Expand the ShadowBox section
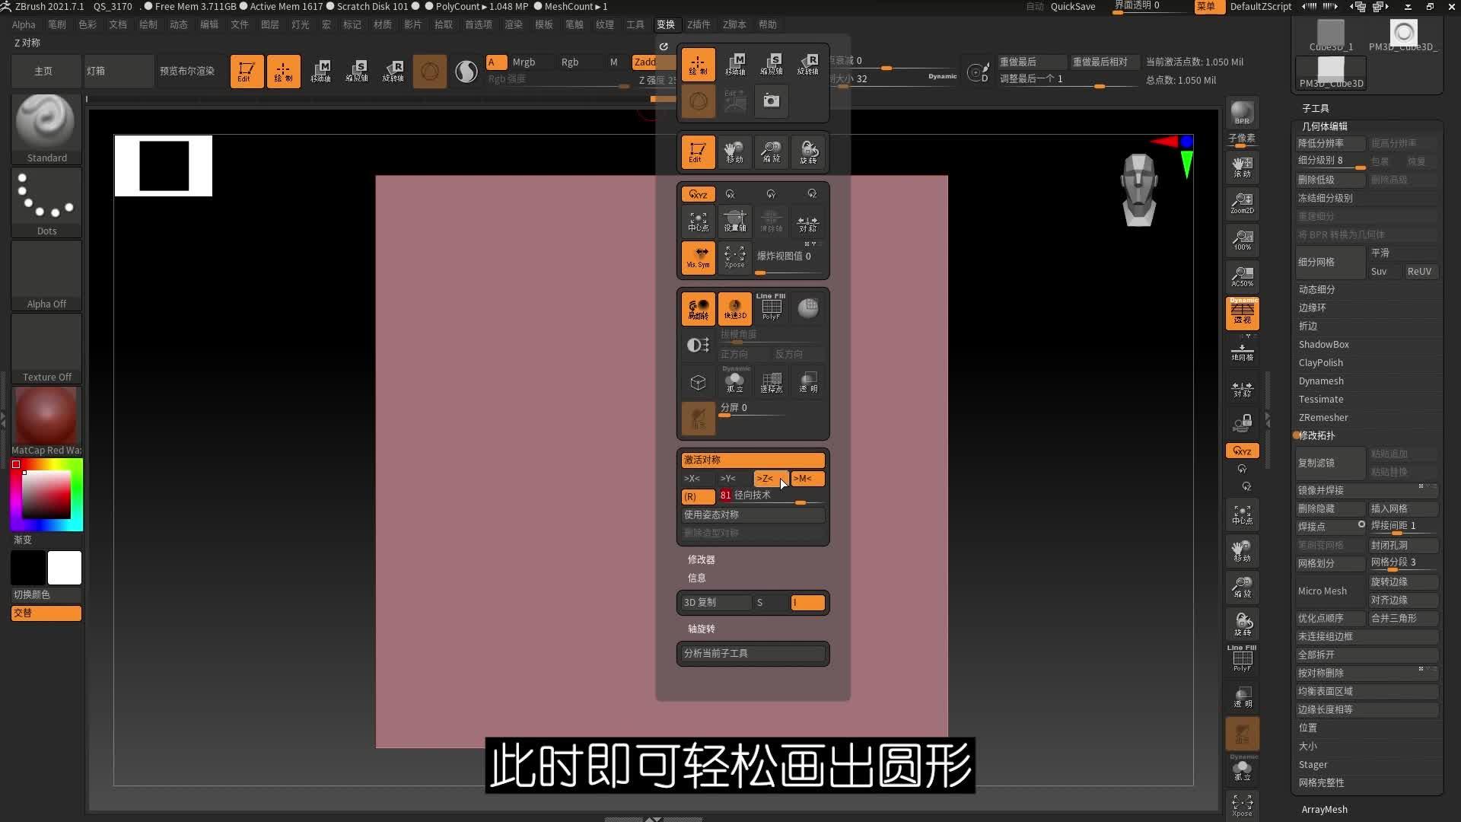Image resolution: width=1461 pixels, height=822 pixels. (1323, 345)
